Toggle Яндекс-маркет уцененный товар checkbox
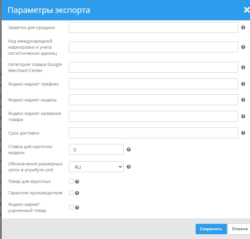The width and height of the screenshot is (250, 239). coord(71,207)
